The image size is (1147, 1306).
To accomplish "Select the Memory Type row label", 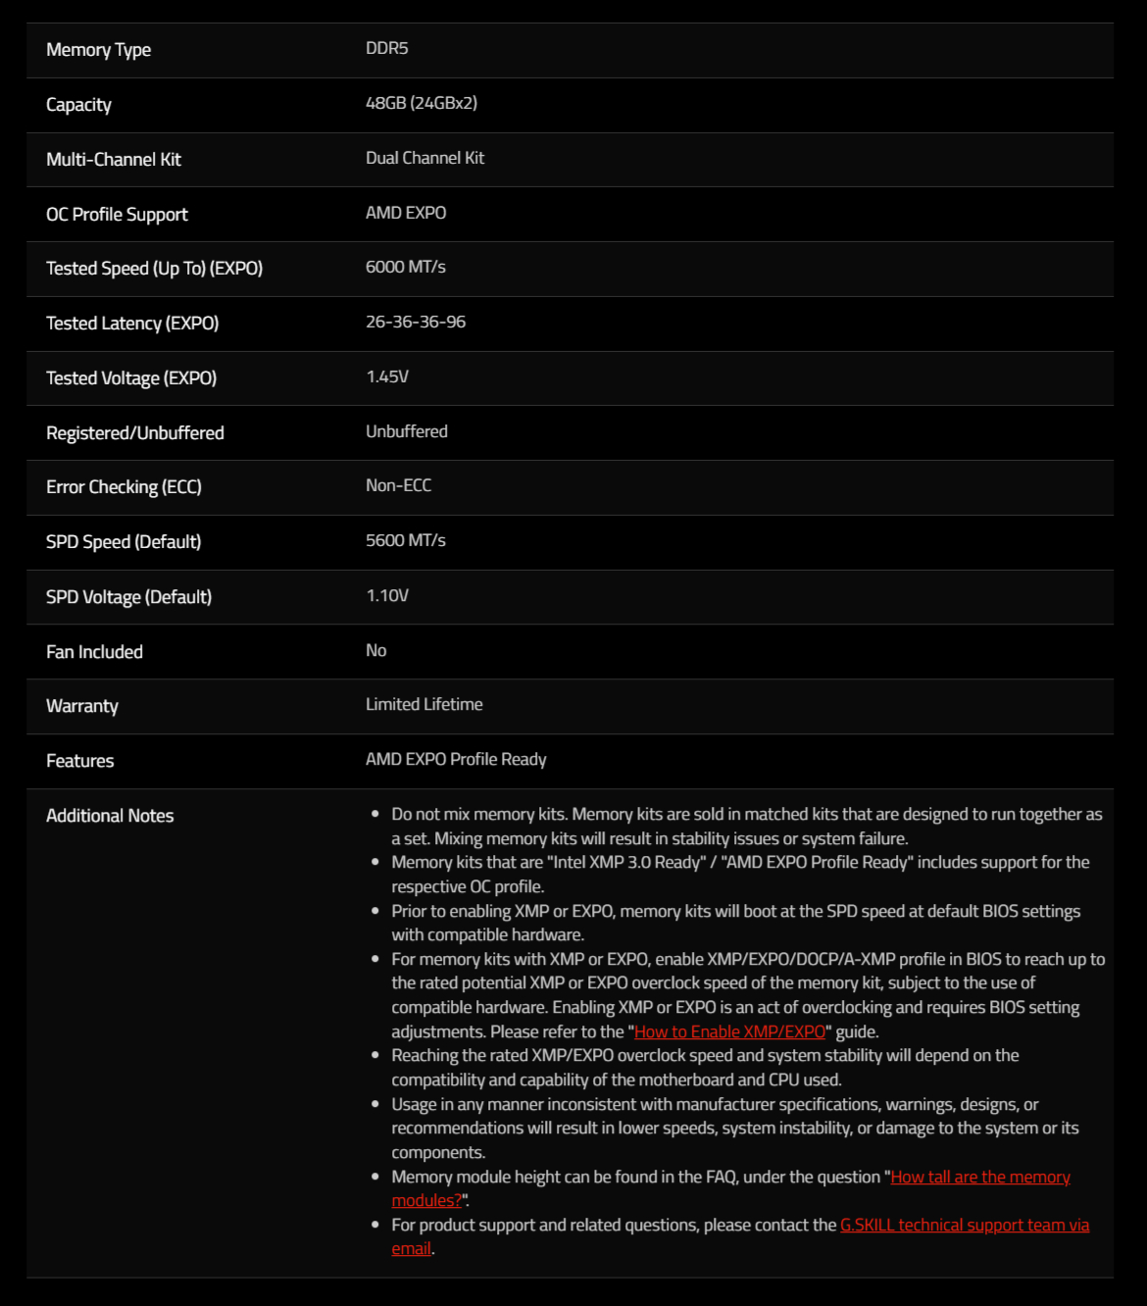I will (x=98, y=50).
